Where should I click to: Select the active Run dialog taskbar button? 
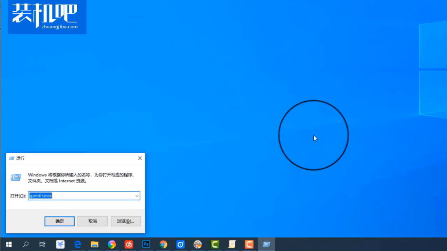[266, 244]
